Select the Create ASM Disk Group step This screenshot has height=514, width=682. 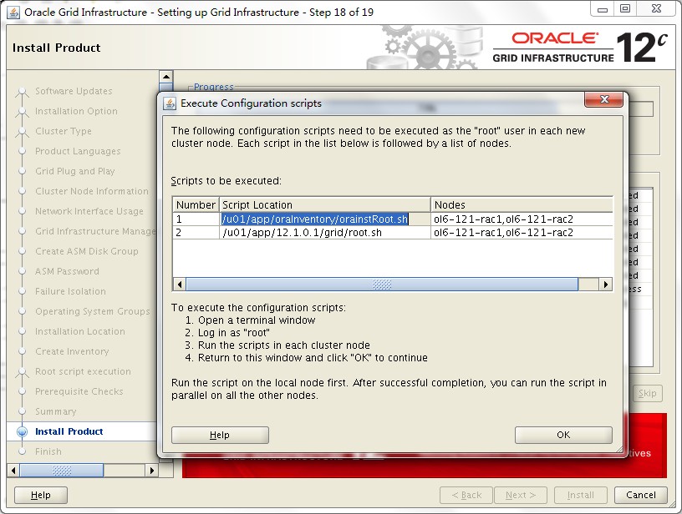[87, 251]
